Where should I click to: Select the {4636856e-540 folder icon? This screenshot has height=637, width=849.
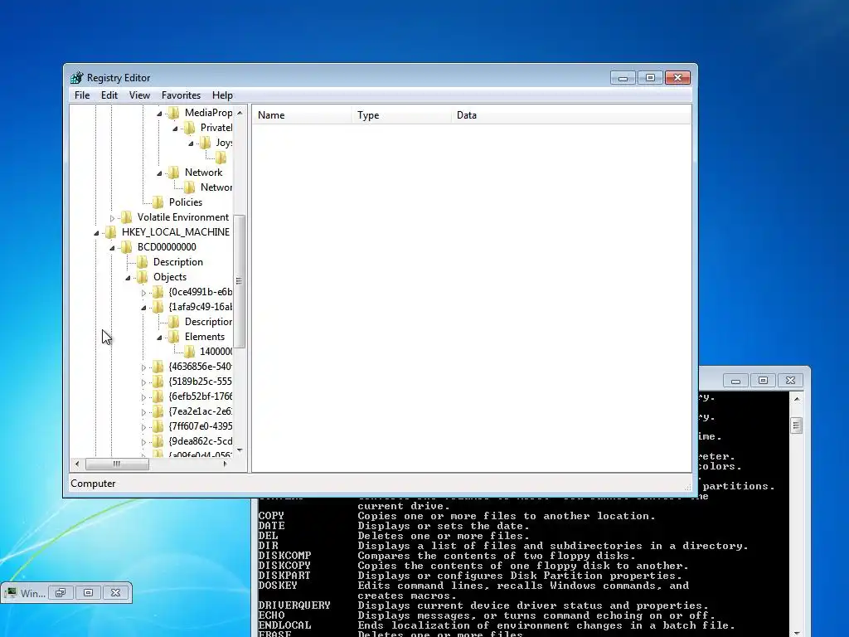[x=158, y=367]
